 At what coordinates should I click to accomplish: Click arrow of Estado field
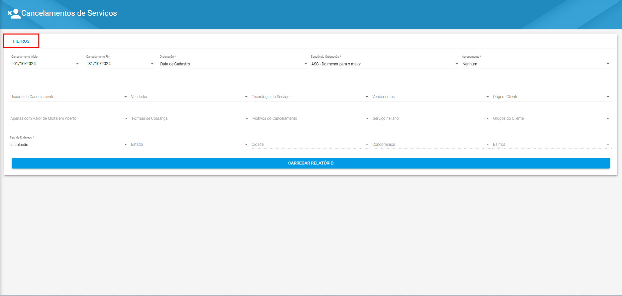coord(246,144)
